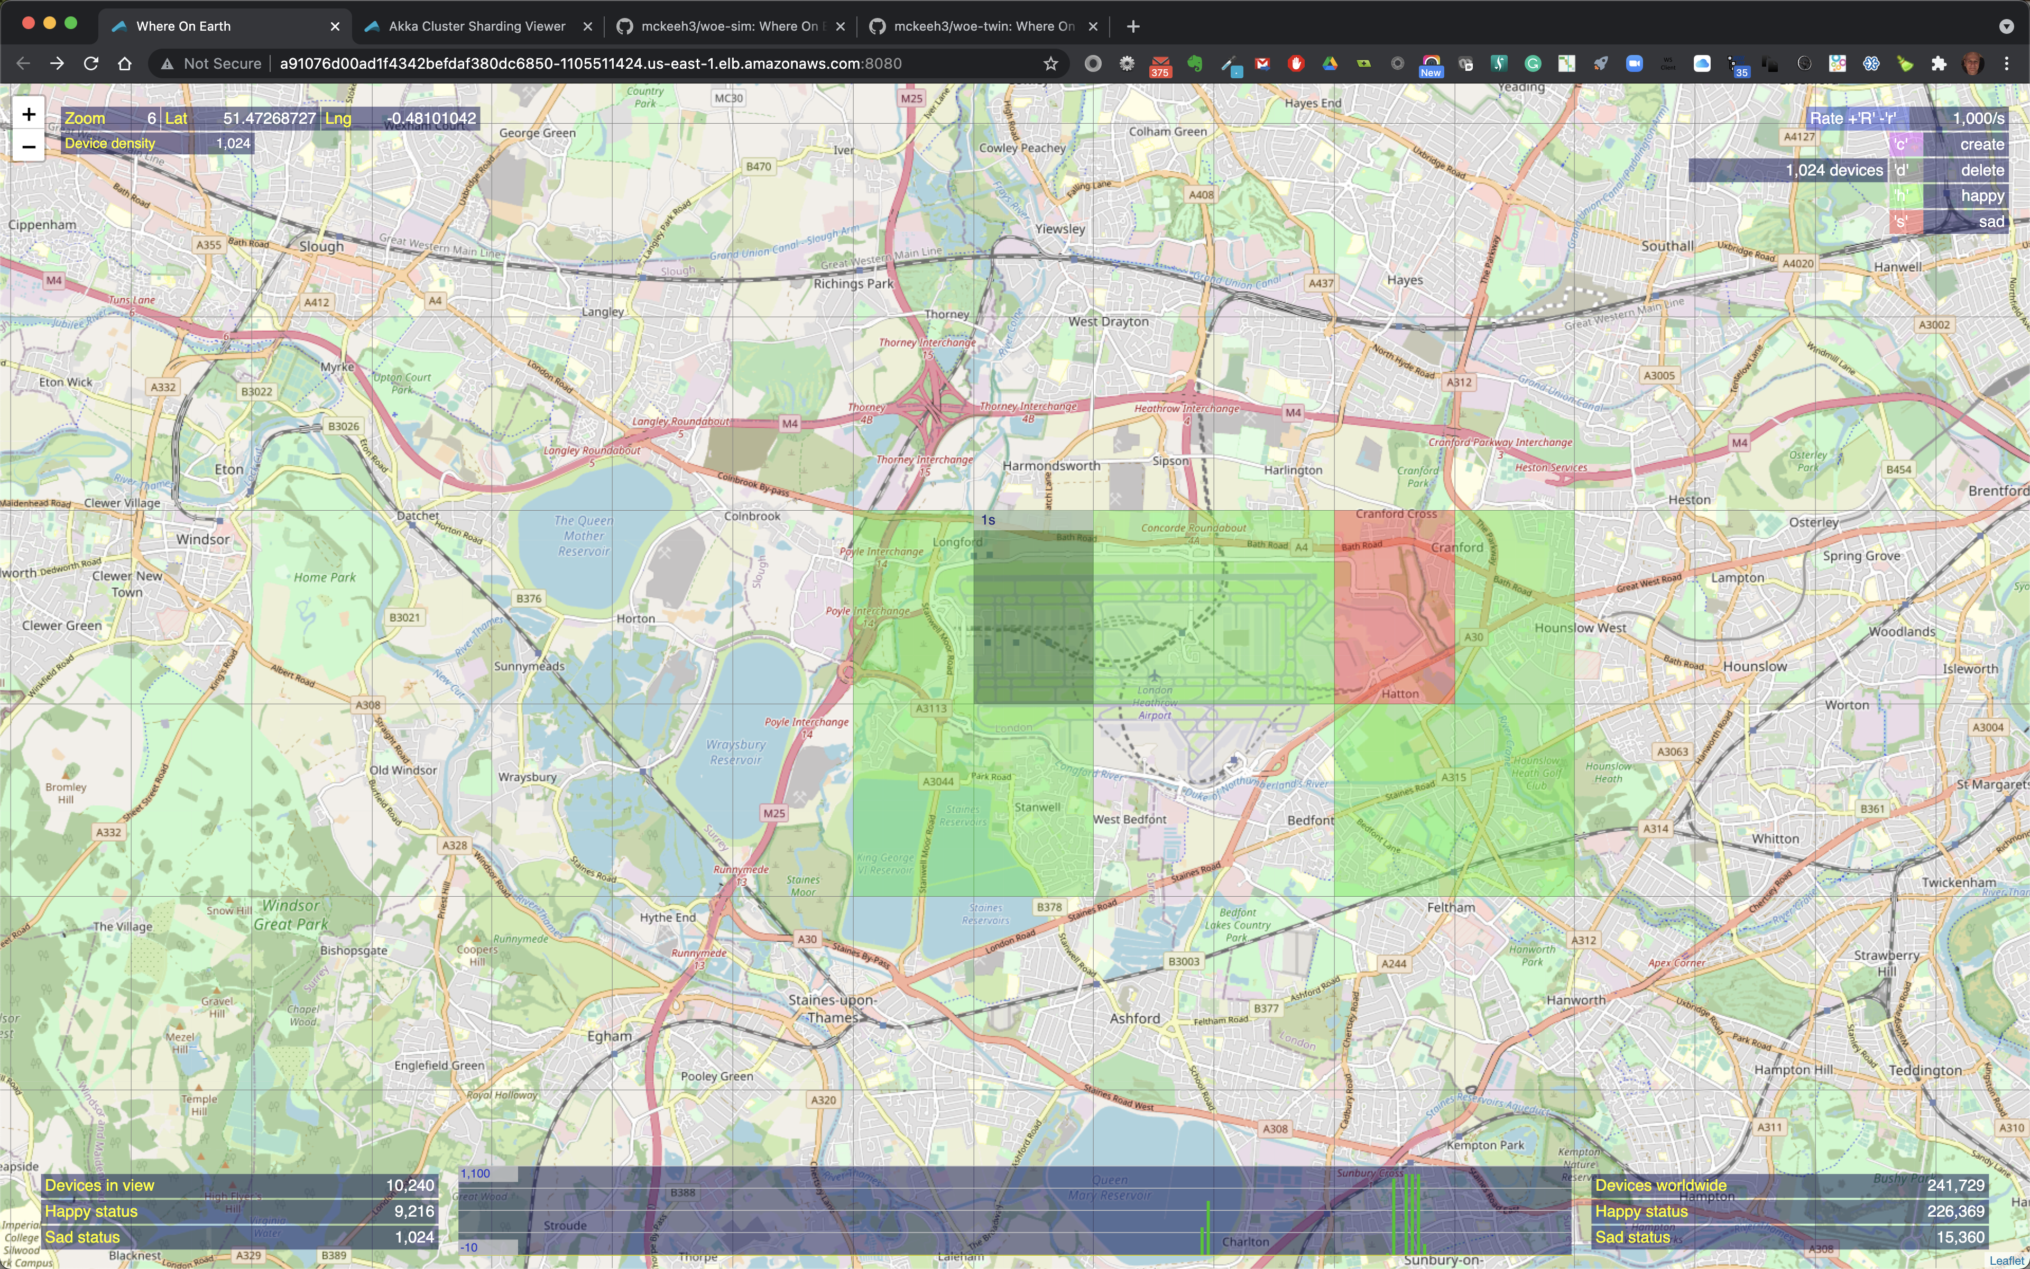Viewport: 2030px width, 1269px height.
Task: Click the Lat 51.47268727 readout
Action: 240,118
